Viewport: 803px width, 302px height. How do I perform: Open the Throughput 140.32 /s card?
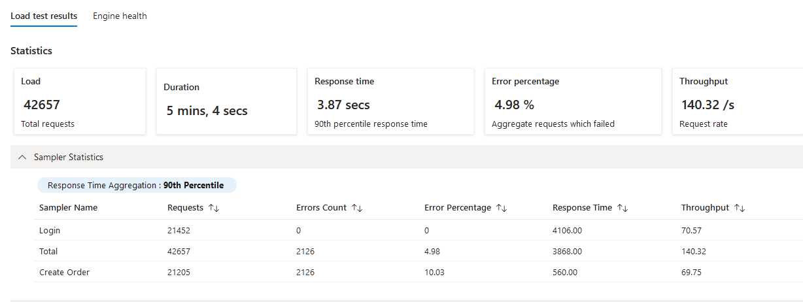pyautogui.click(x=738, y=101)
